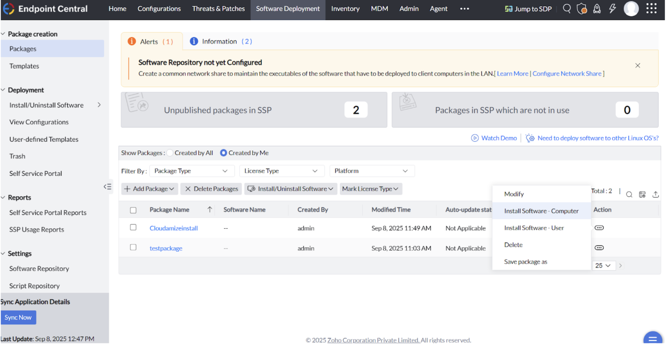Check the testpackage row checkbox
Screen dimensions: 667x346
pyautogui.click(x=133, y=247)
